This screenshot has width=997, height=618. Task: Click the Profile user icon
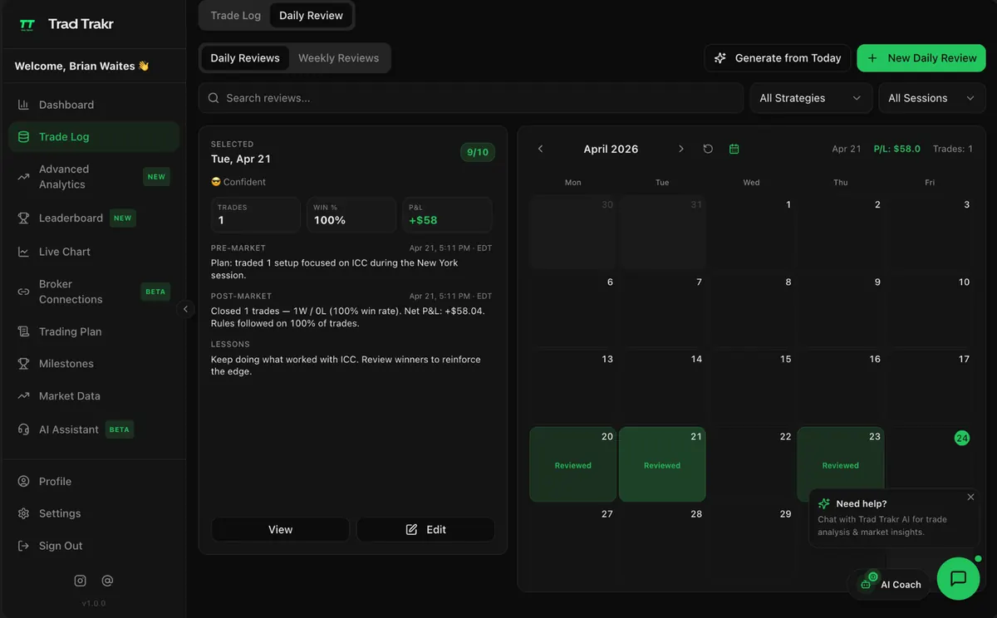(x=23, y=482)
